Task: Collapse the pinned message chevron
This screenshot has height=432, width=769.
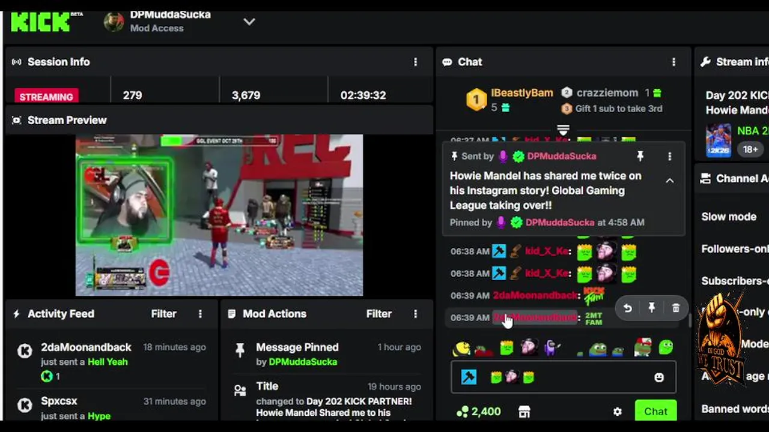Action: coord(669,181)
